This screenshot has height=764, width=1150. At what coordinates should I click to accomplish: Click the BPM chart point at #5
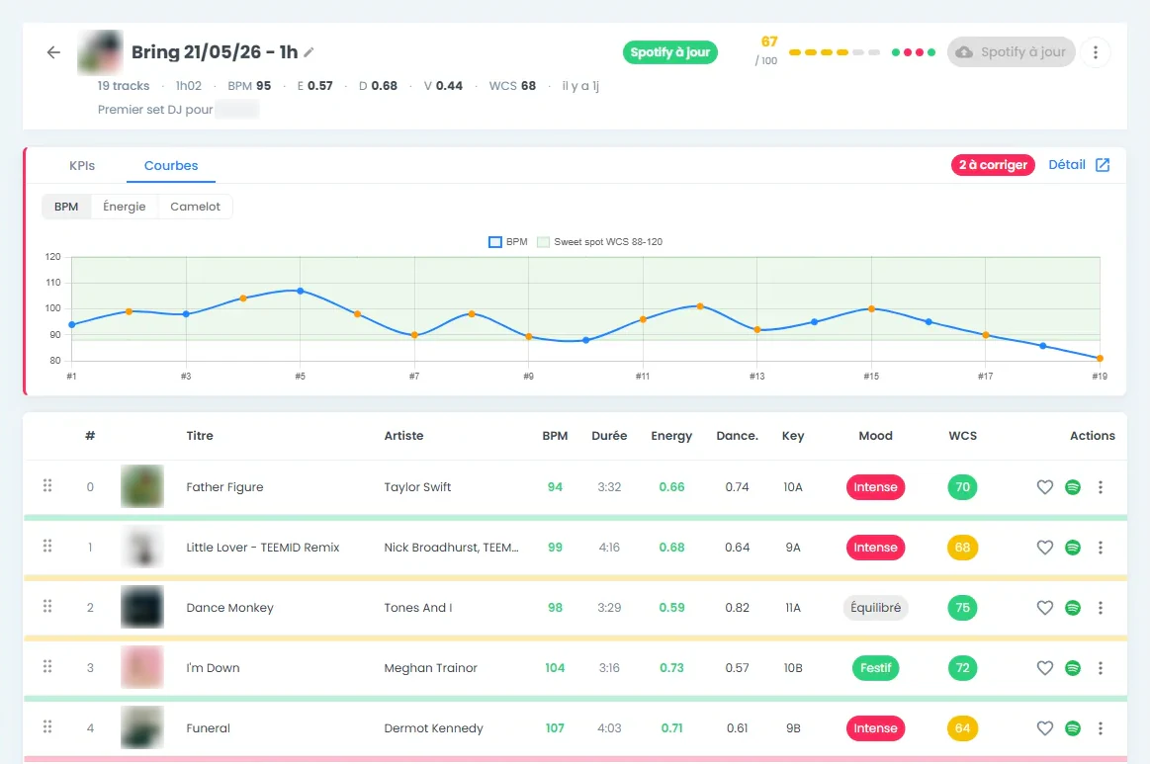click(x=300, y=292)
